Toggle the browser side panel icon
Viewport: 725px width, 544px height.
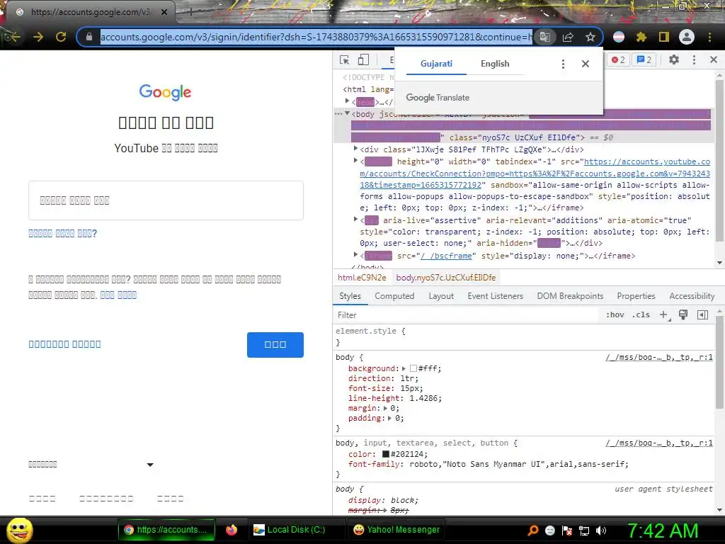[664, 37]
